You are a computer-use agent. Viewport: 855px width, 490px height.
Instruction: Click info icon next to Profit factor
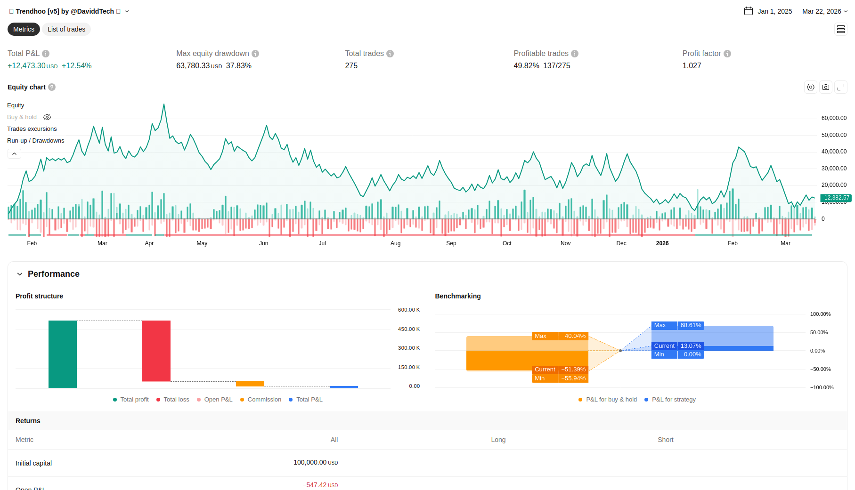click(727, 54)
